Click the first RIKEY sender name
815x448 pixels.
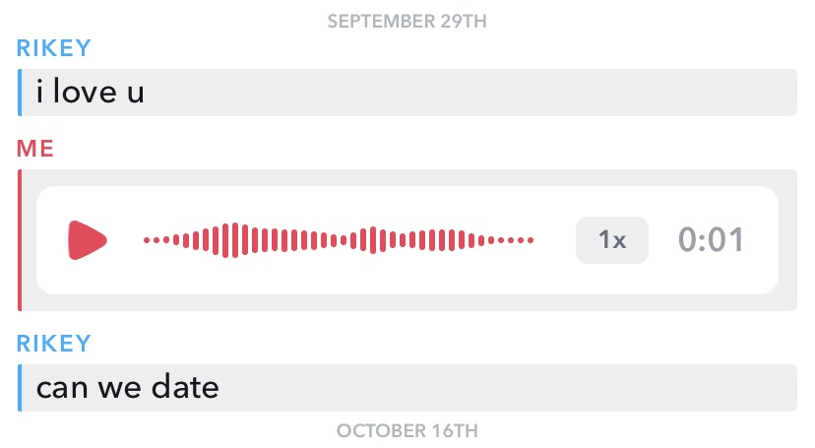53,48
